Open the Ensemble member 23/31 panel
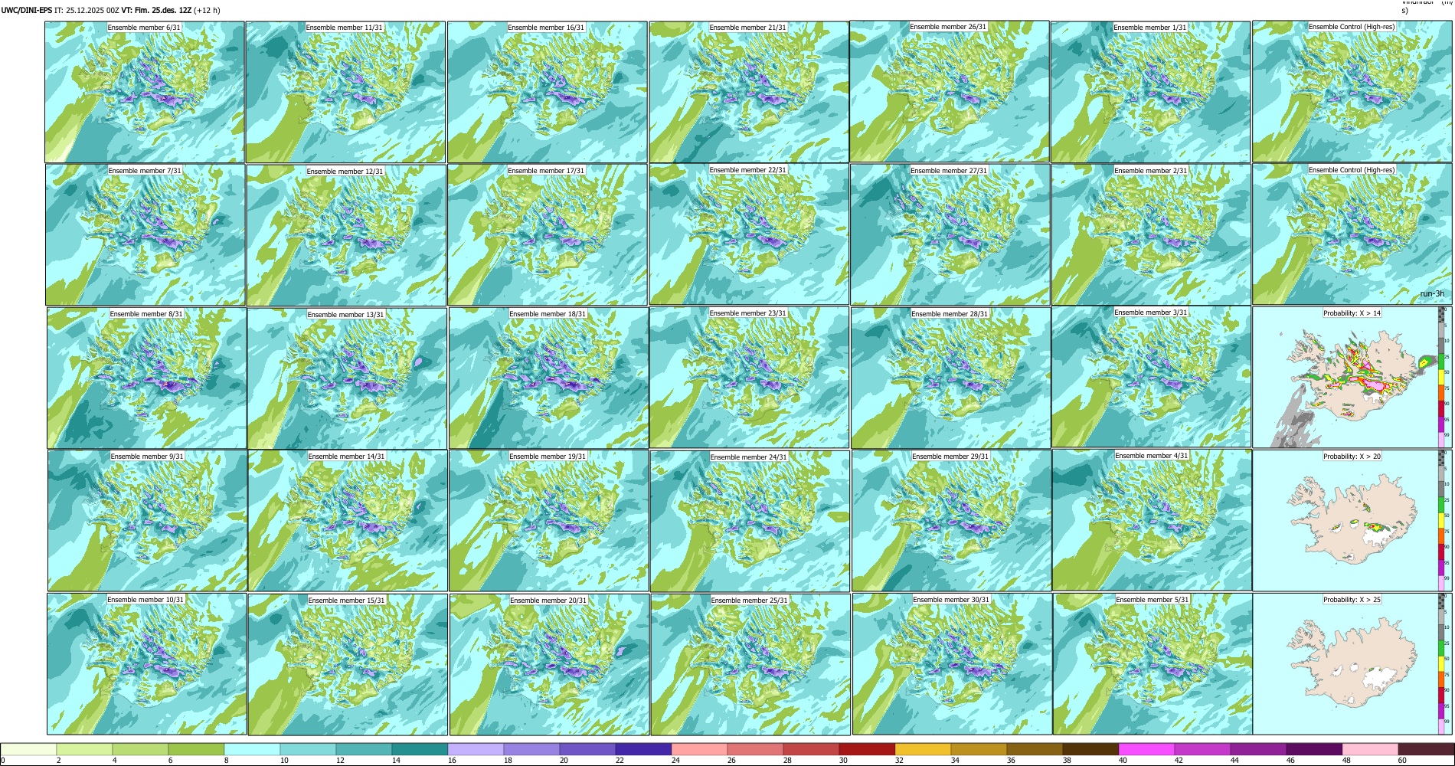The height and width of the screenshot is (766, 1455). click(749, 378)
